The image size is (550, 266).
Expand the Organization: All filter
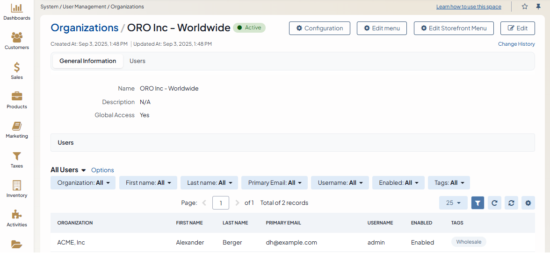tap(83, 183)
